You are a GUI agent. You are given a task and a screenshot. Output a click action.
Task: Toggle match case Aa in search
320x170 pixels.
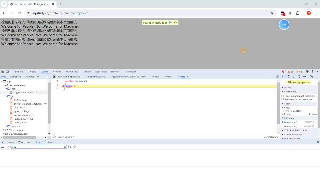(2, 147)
